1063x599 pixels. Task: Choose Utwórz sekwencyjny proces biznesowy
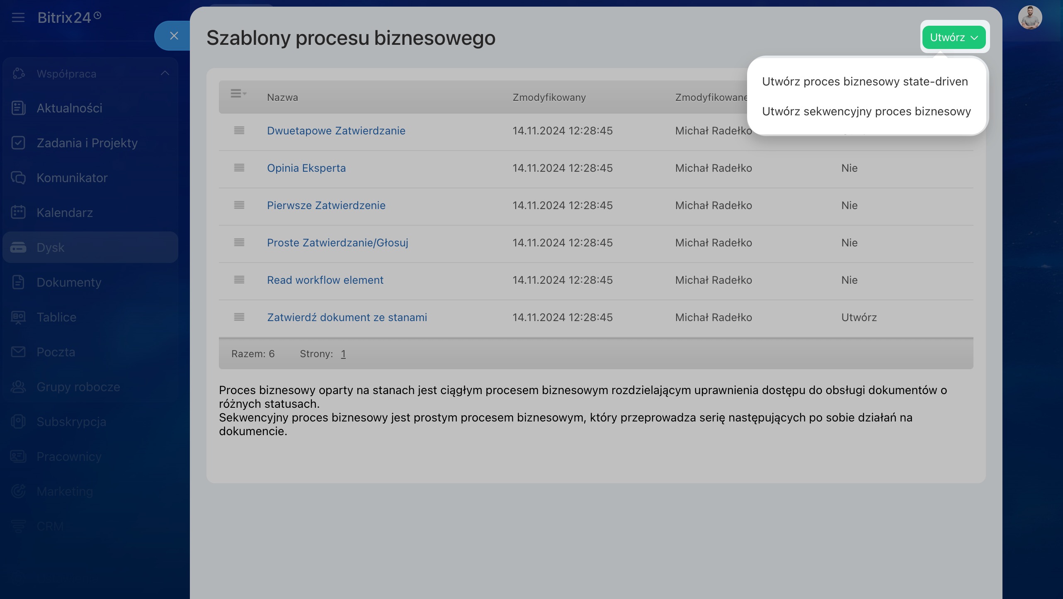point(866,112)
